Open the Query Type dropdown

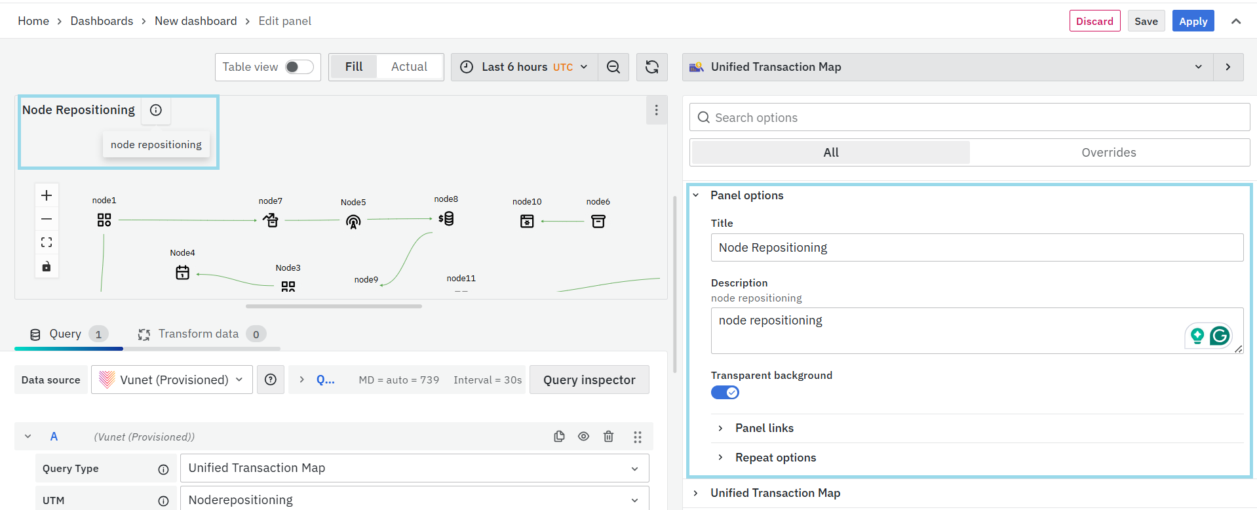tap(414, 468)
